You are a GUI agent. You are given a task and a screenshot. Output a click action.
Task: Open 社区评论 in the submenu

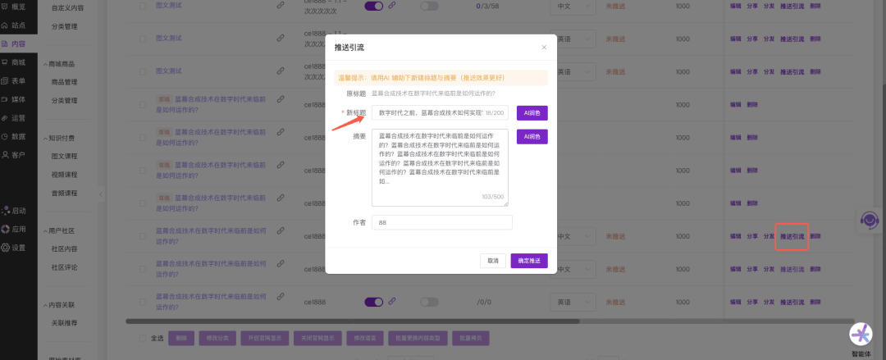point(64,267)
